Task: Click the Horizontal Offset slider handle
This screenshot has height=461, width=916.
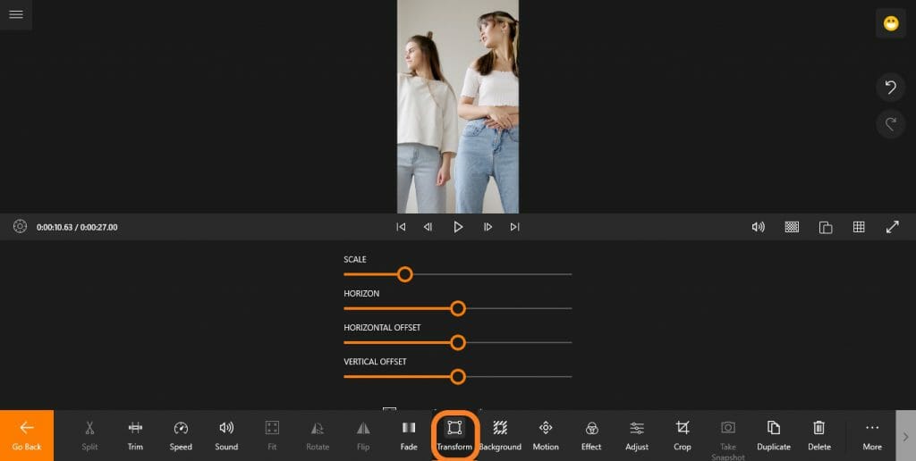Action: (458, 342)
